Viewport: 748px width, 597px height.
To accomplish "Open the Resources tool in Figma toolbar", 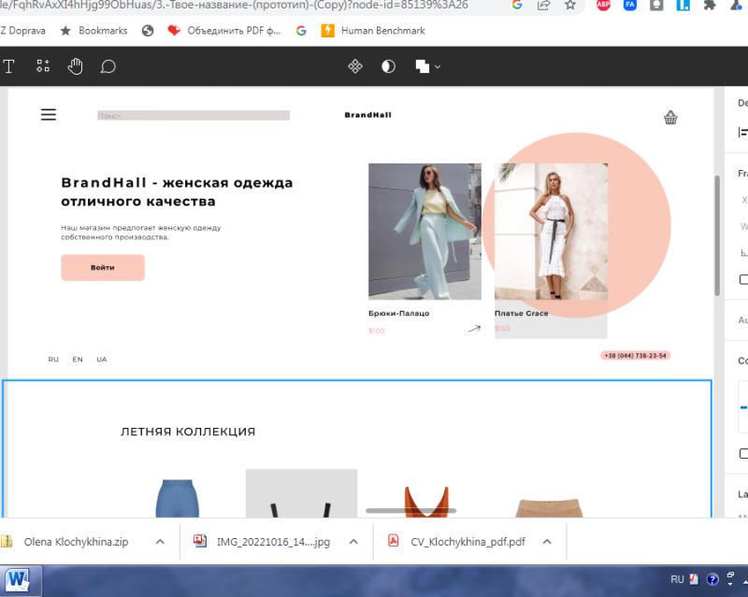I will (43, 66).
